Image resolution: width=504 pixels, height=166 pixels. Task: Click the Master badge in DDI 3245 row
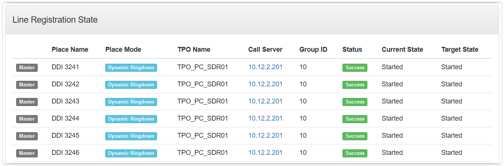coord(27,136)
